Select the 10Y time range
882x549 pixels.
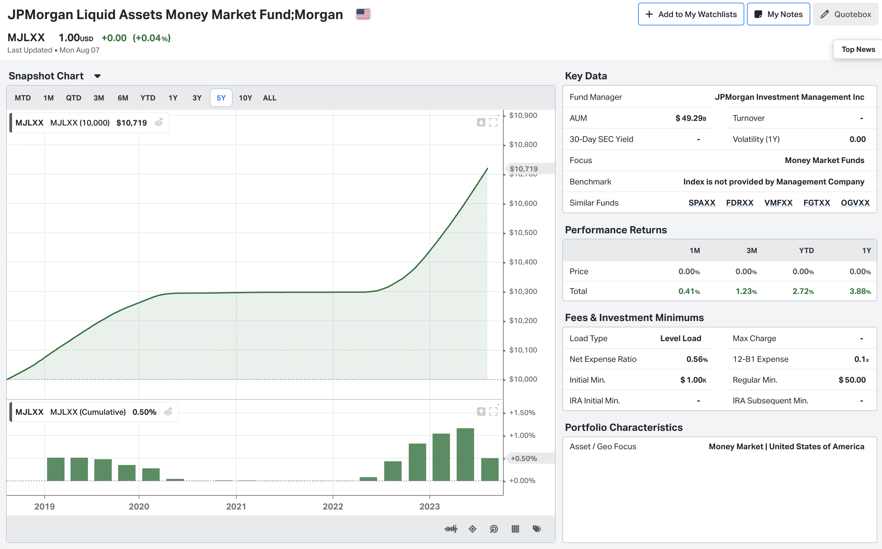245,98
